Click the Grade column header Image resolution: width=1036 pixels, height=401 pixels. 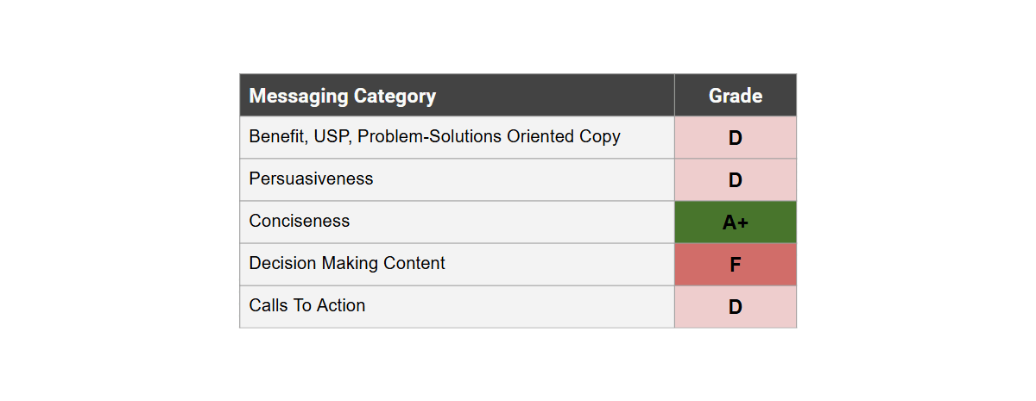(735, 96)
